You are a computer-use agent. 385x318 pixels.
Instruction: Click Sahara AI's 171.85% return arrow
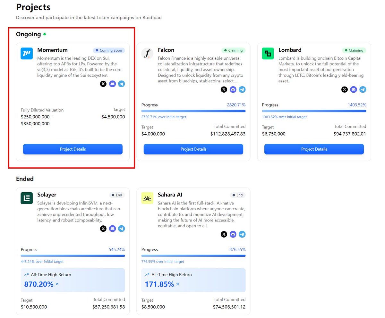(x=177, y=284)
